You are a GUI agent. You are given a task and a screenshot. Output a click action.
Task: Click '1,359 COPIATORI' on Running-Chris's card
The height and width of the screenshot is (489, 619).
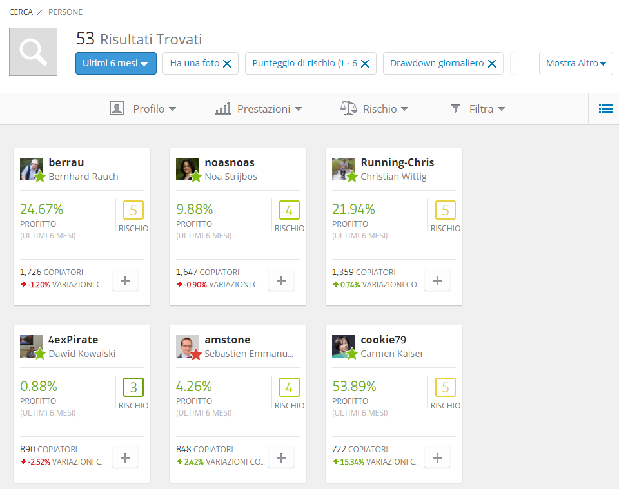point(364,272)
